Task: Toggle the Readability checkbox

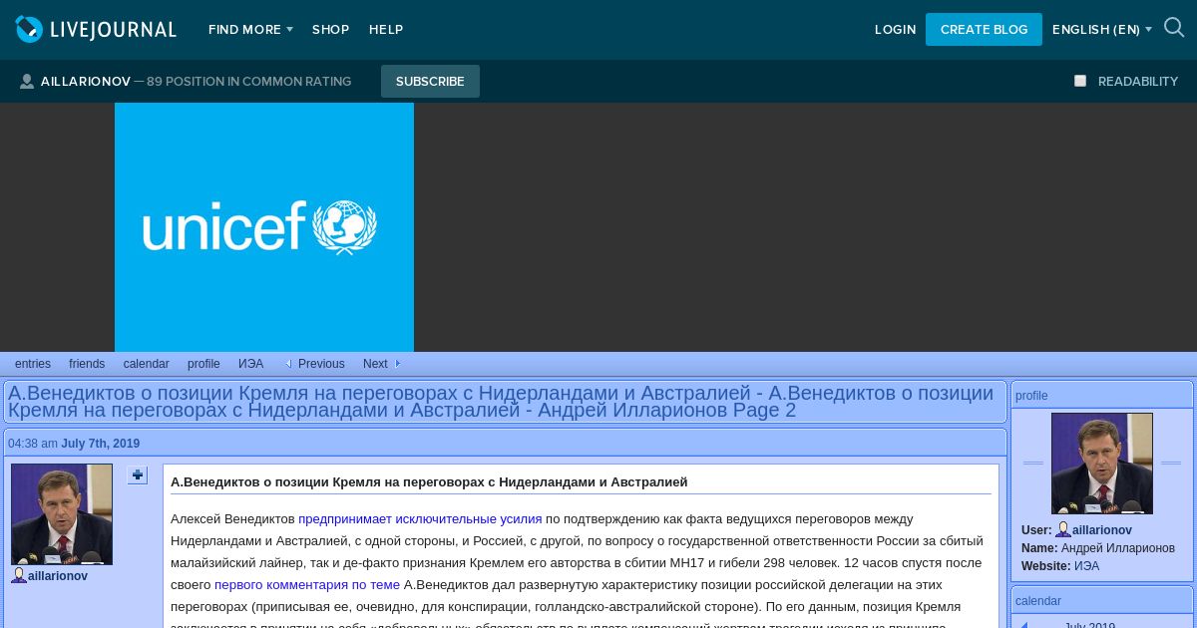Action: (1080, 81)
